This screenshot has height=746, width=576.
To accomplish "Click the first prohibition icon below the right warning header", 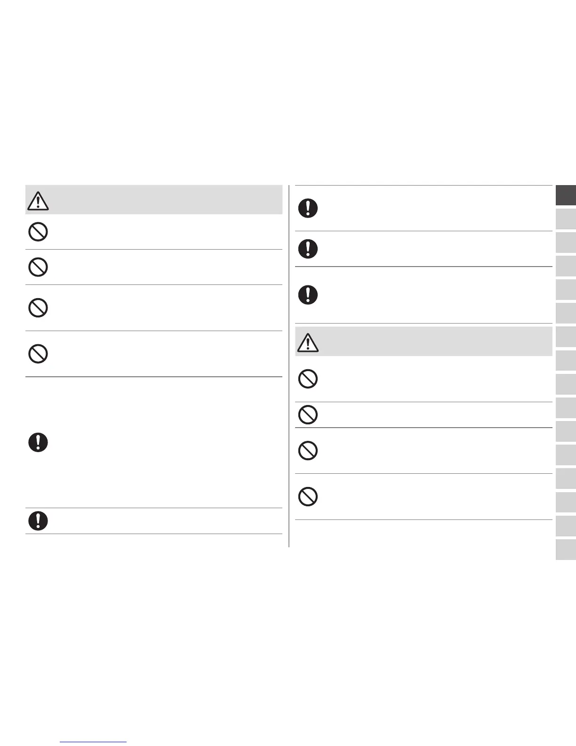I will (x=308, y=379).
